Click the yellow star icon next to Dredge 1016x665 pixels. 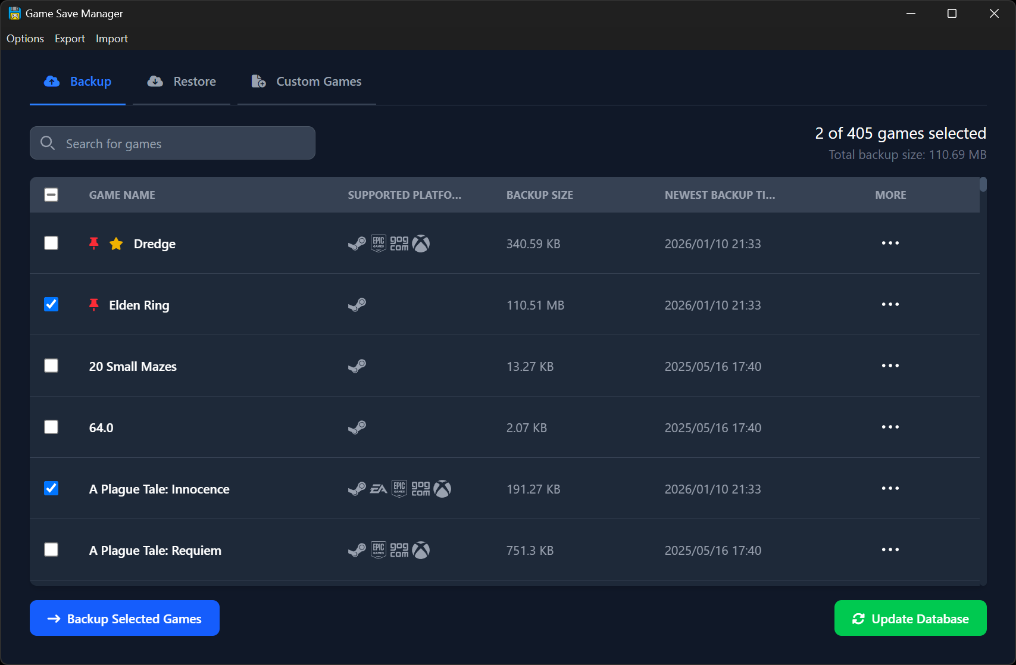click(115, 243)
